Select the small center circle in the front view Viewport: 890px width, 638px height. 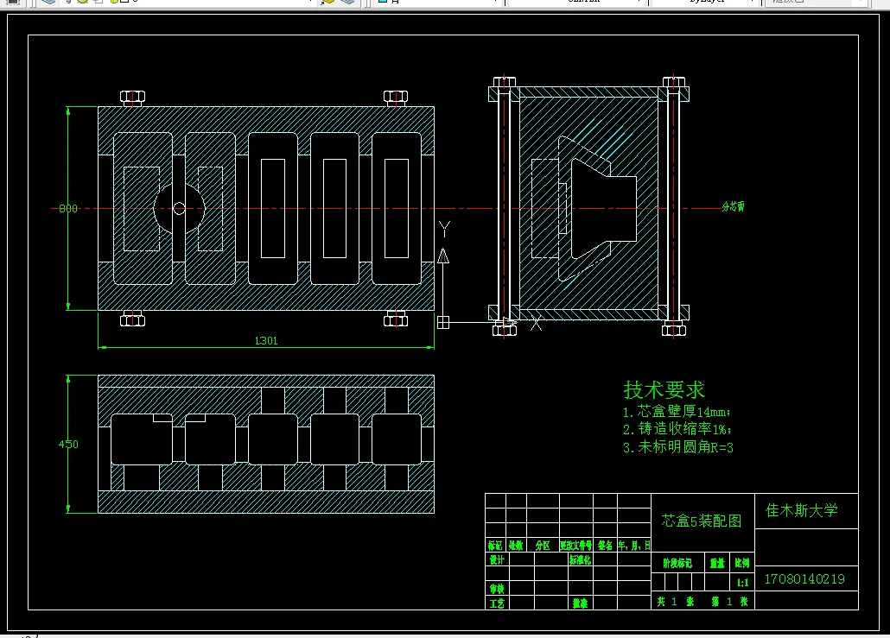(179, 209)
